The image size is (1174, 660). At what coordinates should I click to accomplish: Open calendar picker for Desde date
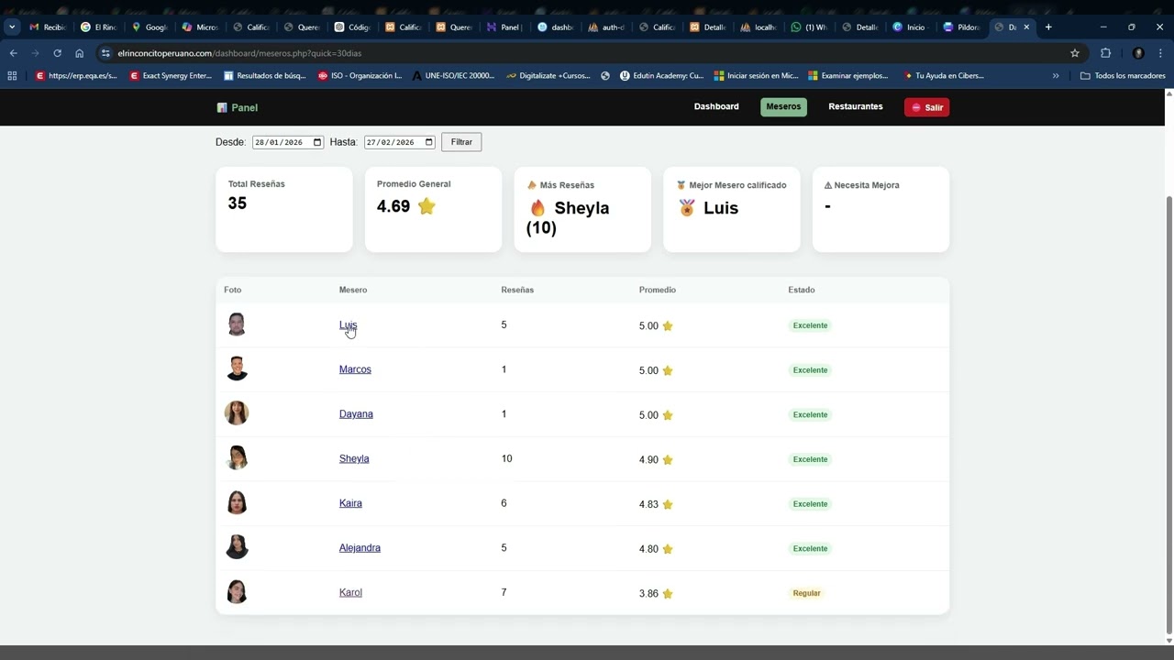tap(317, 142)
